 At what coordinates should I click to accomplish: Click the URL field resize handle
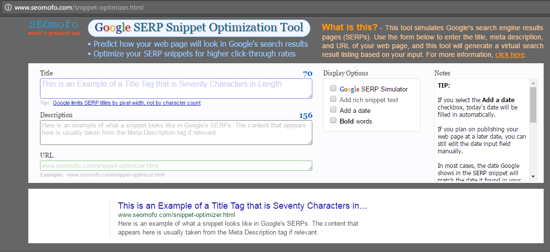(310, 168)
